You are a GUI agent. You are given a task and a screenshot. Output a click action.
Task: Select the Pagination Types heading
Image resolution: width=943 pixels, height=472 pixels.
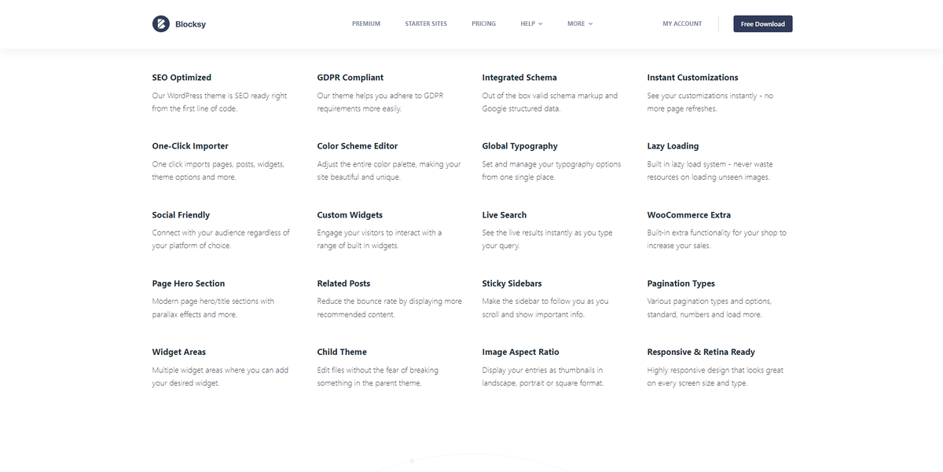[x=681, y=284]
